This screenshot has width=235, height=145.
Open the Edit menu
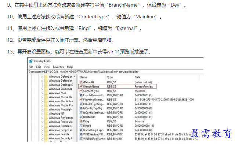38,67
